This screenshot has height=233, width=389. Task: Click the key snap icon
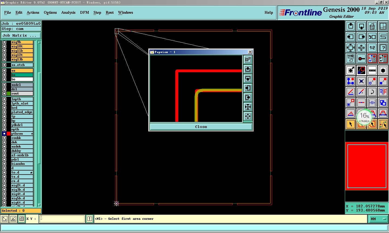[x=361, y=58]
